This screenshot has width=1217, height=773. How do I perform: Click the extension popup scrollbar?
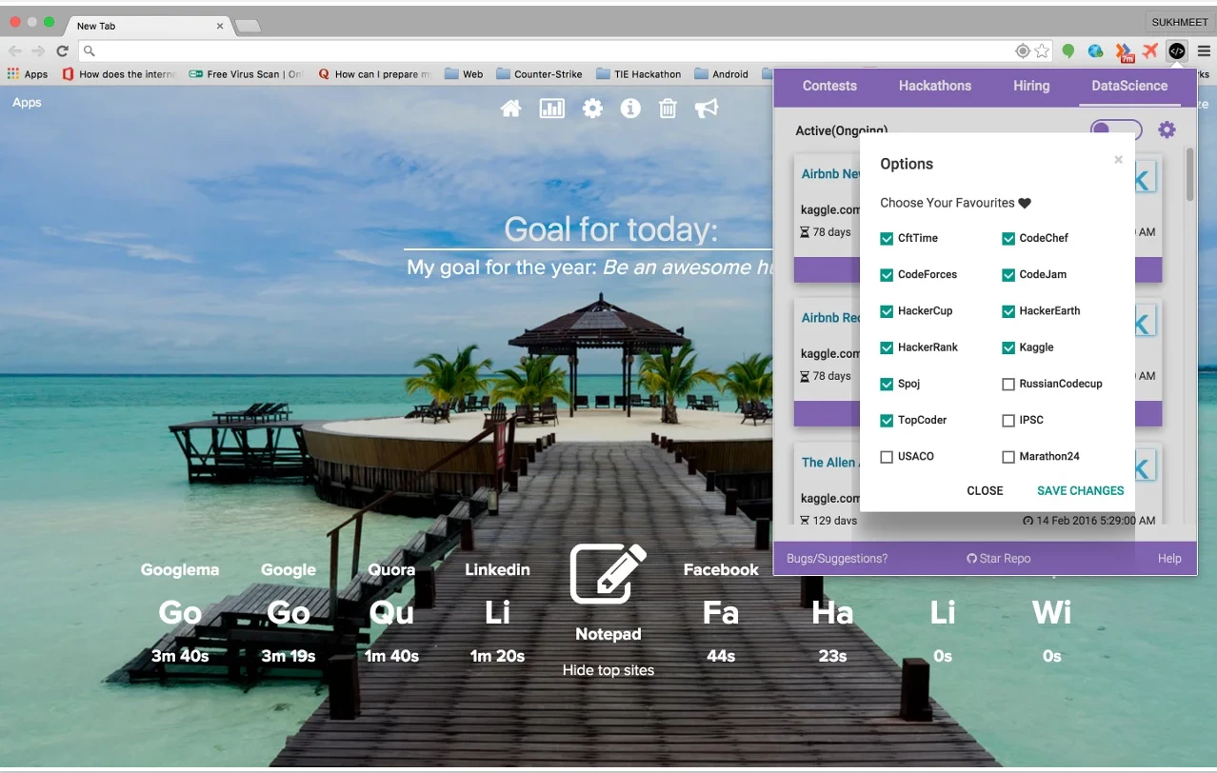click(x=1189, y=173)
